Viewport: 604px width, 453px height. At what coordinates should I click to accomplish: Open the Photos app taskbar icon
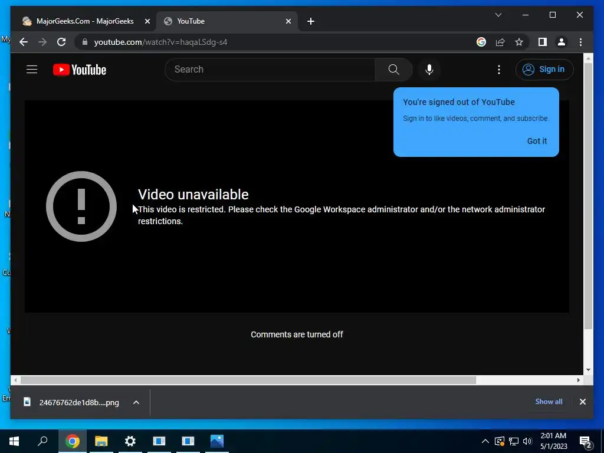[217, 441]
